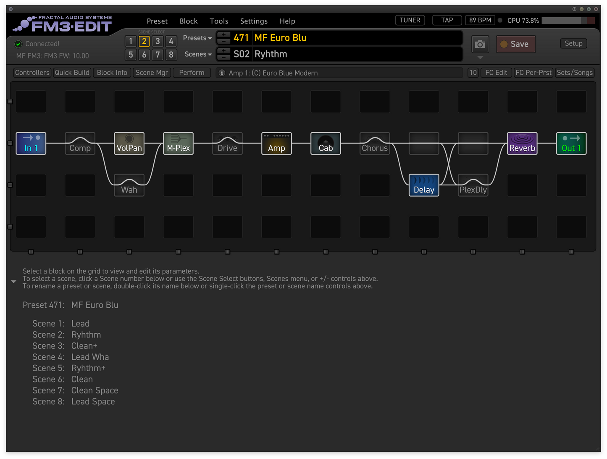
Task: Collapse the bottom info panel with the triangle
Action: (x=13, y=281)
